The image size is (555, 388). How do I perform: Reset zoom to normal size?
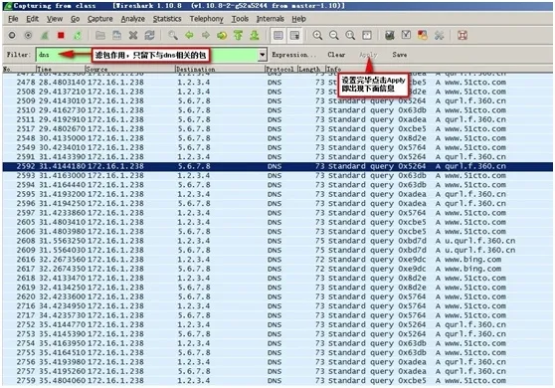click(x=350, y=36)
